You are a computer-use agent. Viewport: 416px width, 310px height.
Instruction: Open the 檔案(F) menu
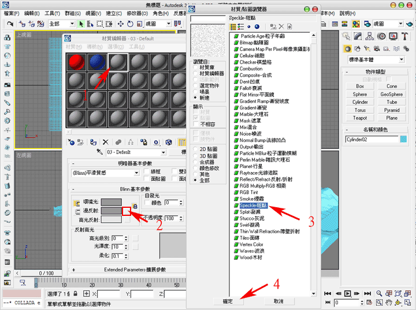click(x=12, y=13)
